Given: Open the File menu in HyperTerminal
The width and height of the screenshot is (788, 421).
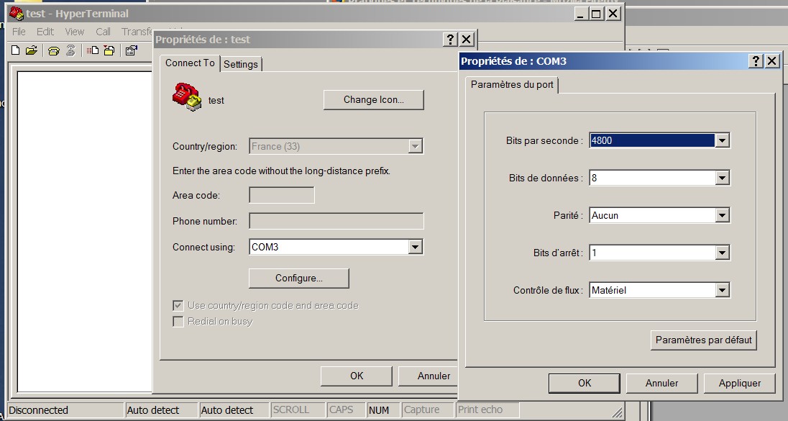Looking at the screenshot, I should (x=19, y=32).
